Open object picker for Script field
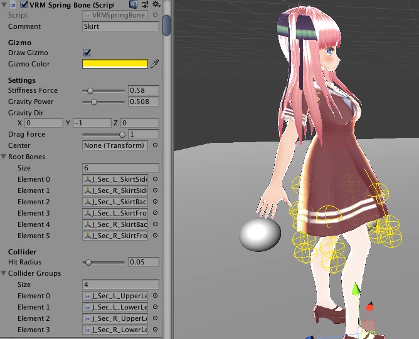Screen dimensions: 419x339 click(x=156, y=15)
